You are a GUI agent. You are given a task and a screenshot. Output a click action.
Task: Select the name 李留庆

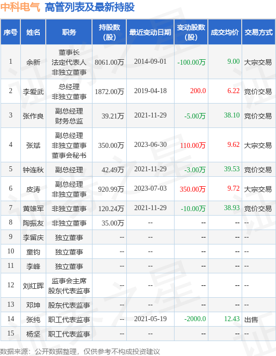(33, 237)
